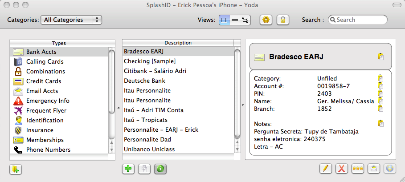The width and height of the screenshot is (405, 182).
Task: Select the Citibank - Salário Adri record
Action: [x=178, y=71]
